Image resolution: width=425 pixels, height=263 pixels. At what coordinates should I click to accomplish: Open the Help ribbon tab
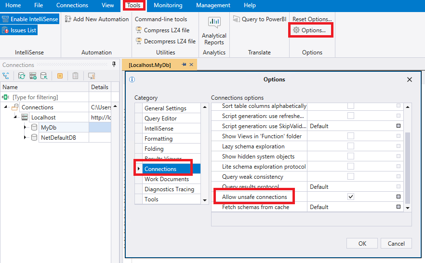[250, 5]
